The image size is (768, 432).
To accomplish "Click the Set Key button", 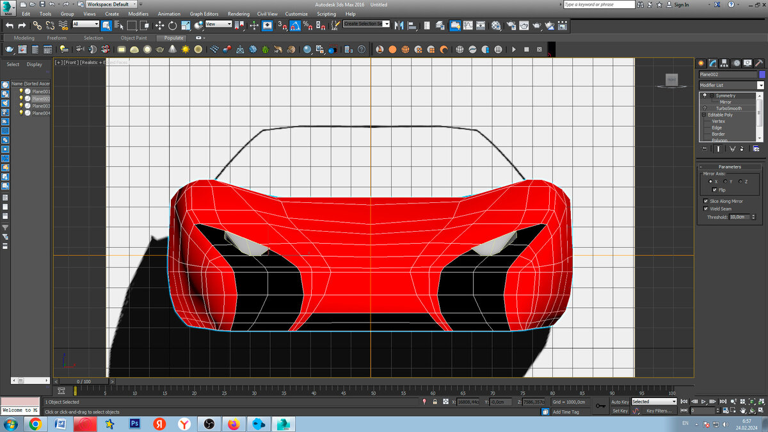I will (620, 411).
